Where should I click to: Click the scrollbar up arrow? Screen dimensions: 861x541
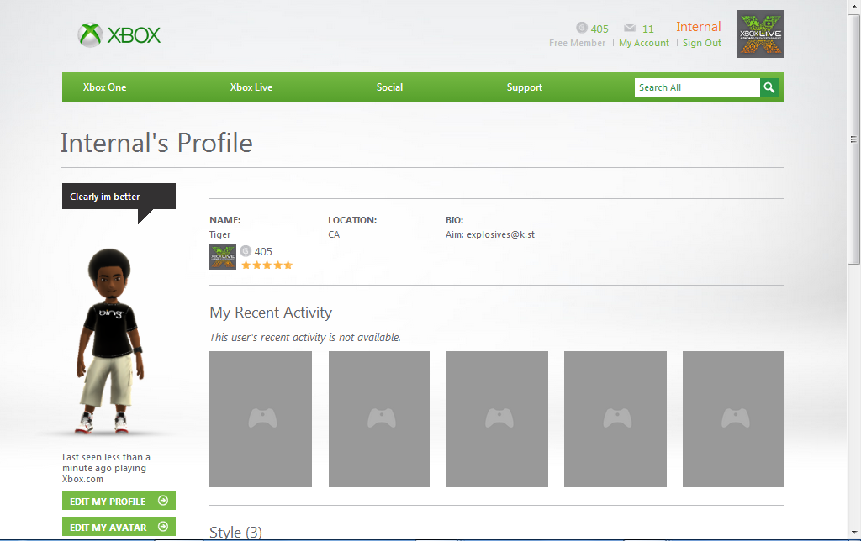(853, 6)
